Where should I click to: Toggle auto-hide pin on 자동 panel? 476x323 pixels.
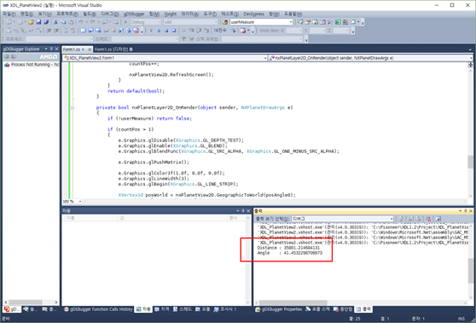click(243, 210)
